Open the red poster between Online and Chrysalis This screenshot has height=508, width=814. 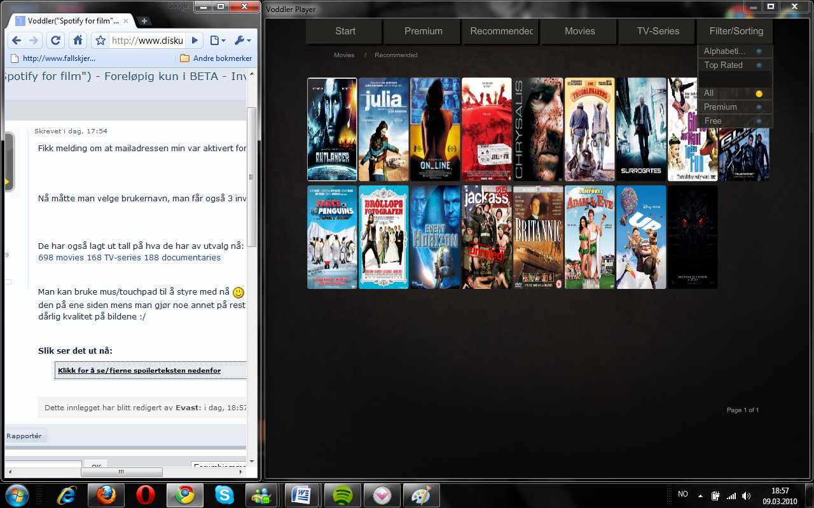tap(486, 130)
